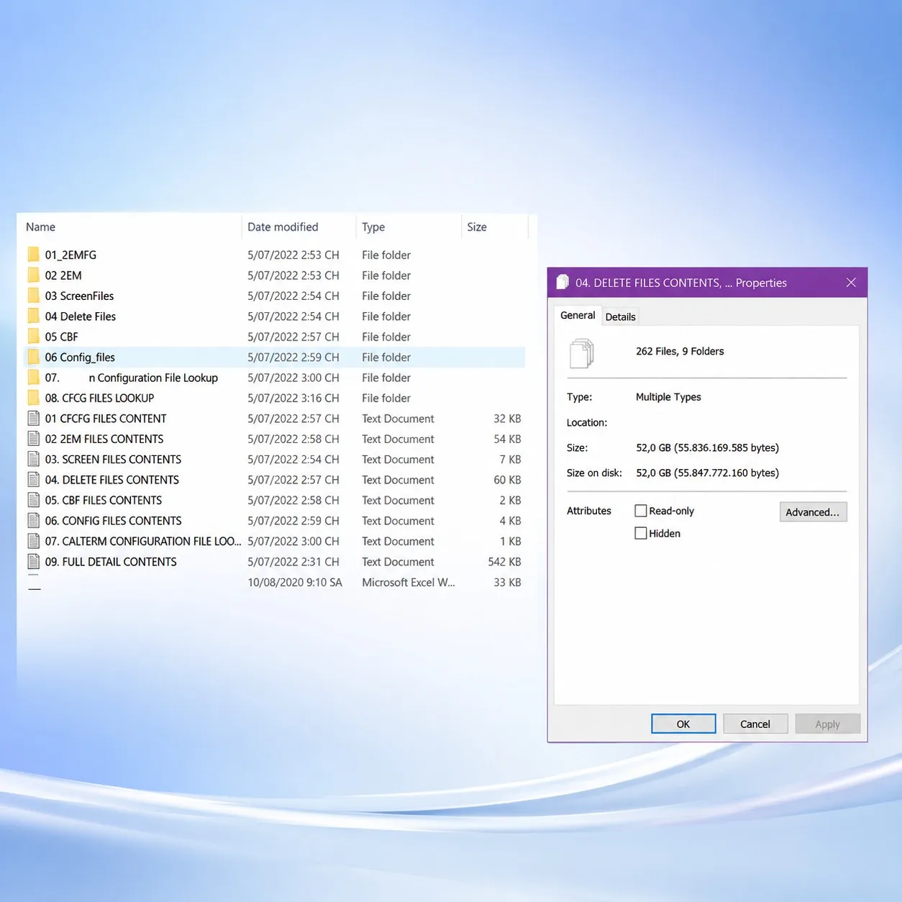Click the 06 Config_files folder icon
Screen dimensions: 902x902
(34, 357)
